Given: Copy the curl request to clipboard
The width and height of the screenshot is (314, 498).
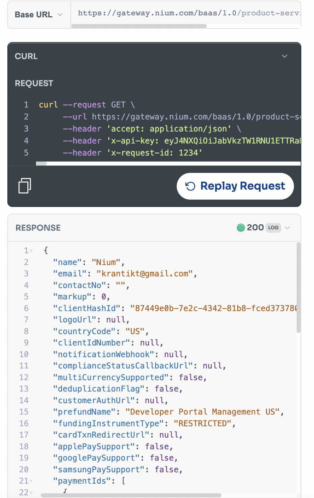Looking at the screenshot, I should coord(25,186).
